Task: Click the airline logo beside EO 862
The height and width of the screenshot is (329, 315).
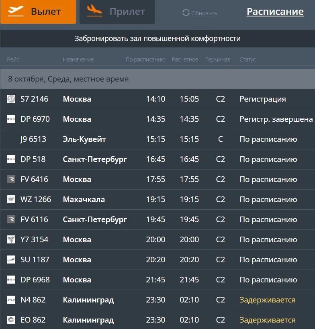Action: click(11, 320)
